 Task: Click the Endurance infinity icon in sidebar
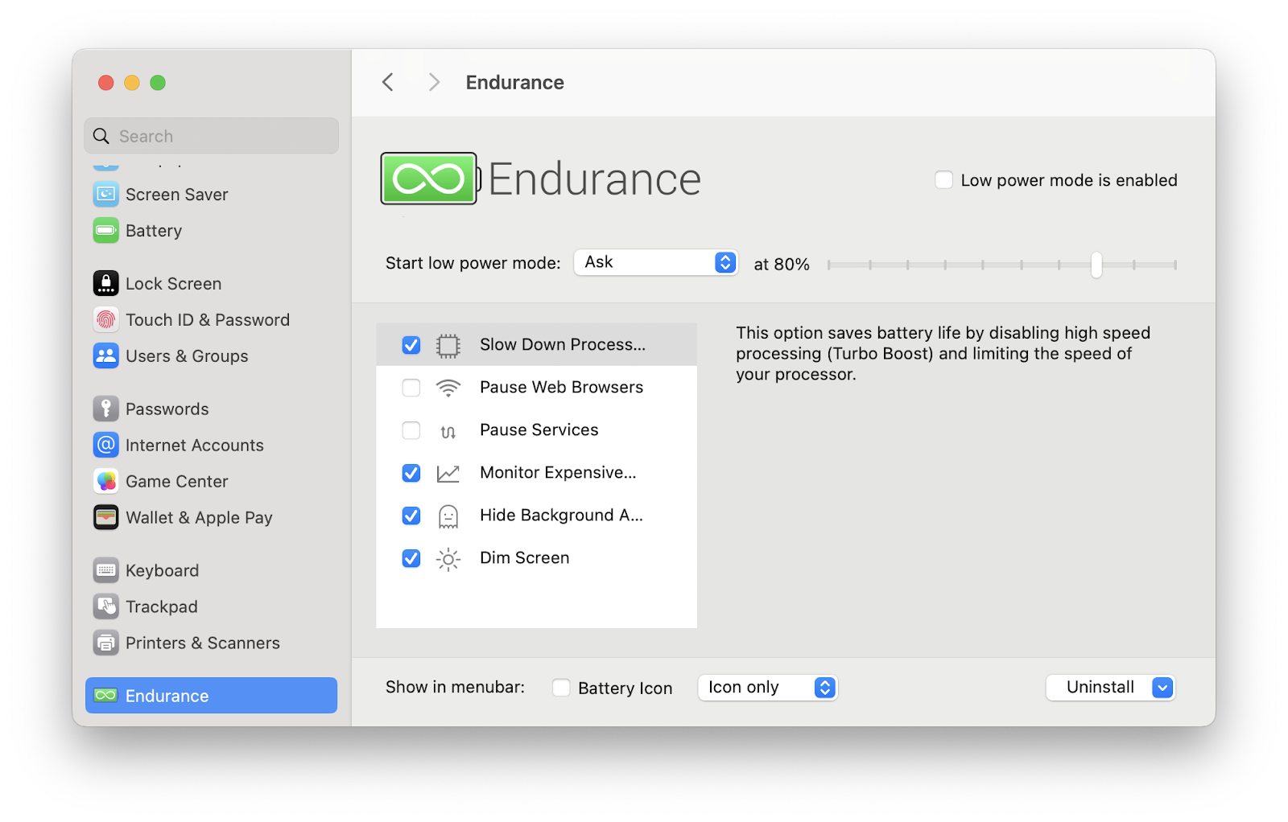[x=105, y=696]
